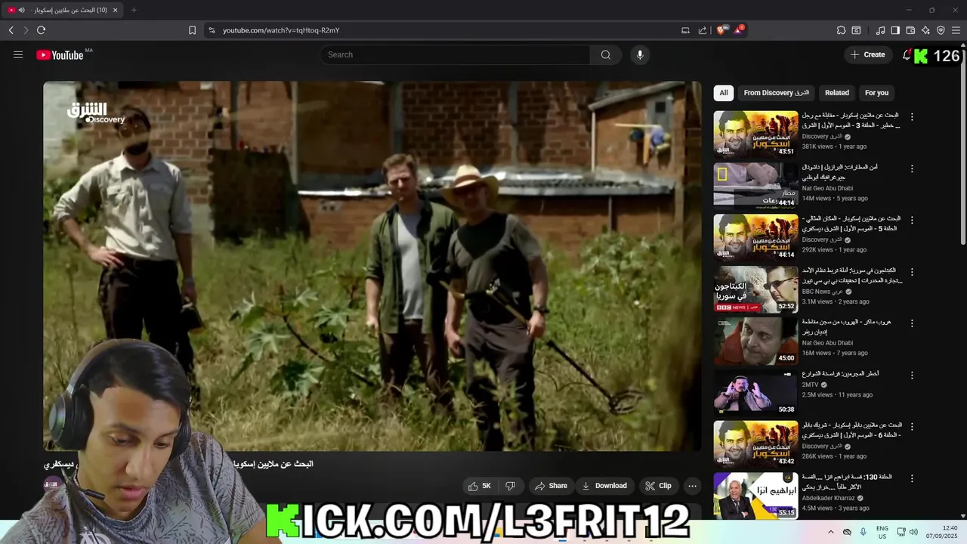Open options menu for 292K views video
Viewport: 967px width, 544px height.
(912, 220)
